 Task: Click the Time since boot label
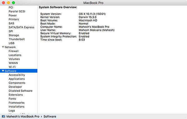[51, 40]
